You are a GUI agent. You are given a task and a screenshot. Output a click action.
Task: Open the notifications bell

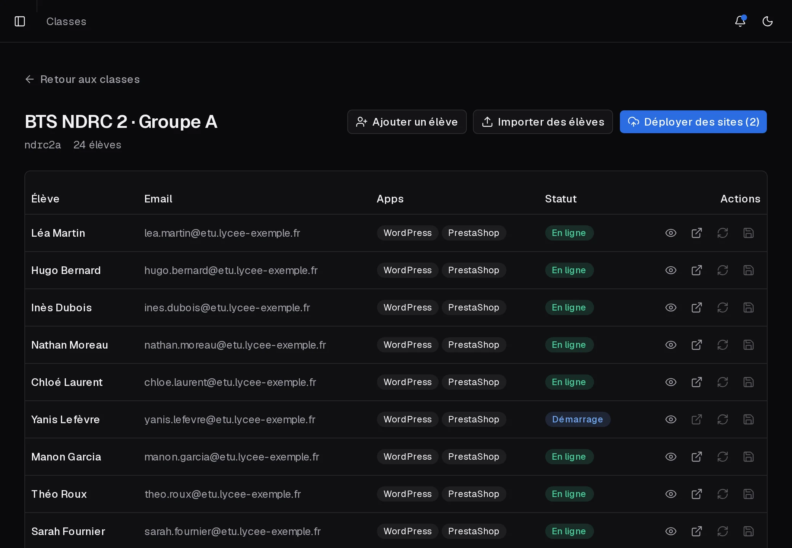coord(740,21)
